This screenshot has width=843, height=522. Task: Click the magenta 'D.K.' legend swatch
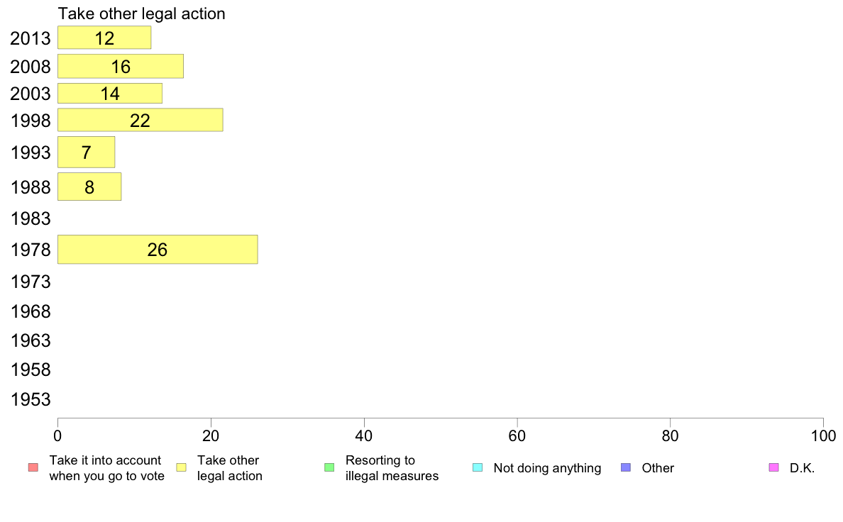tap(773, 467)
